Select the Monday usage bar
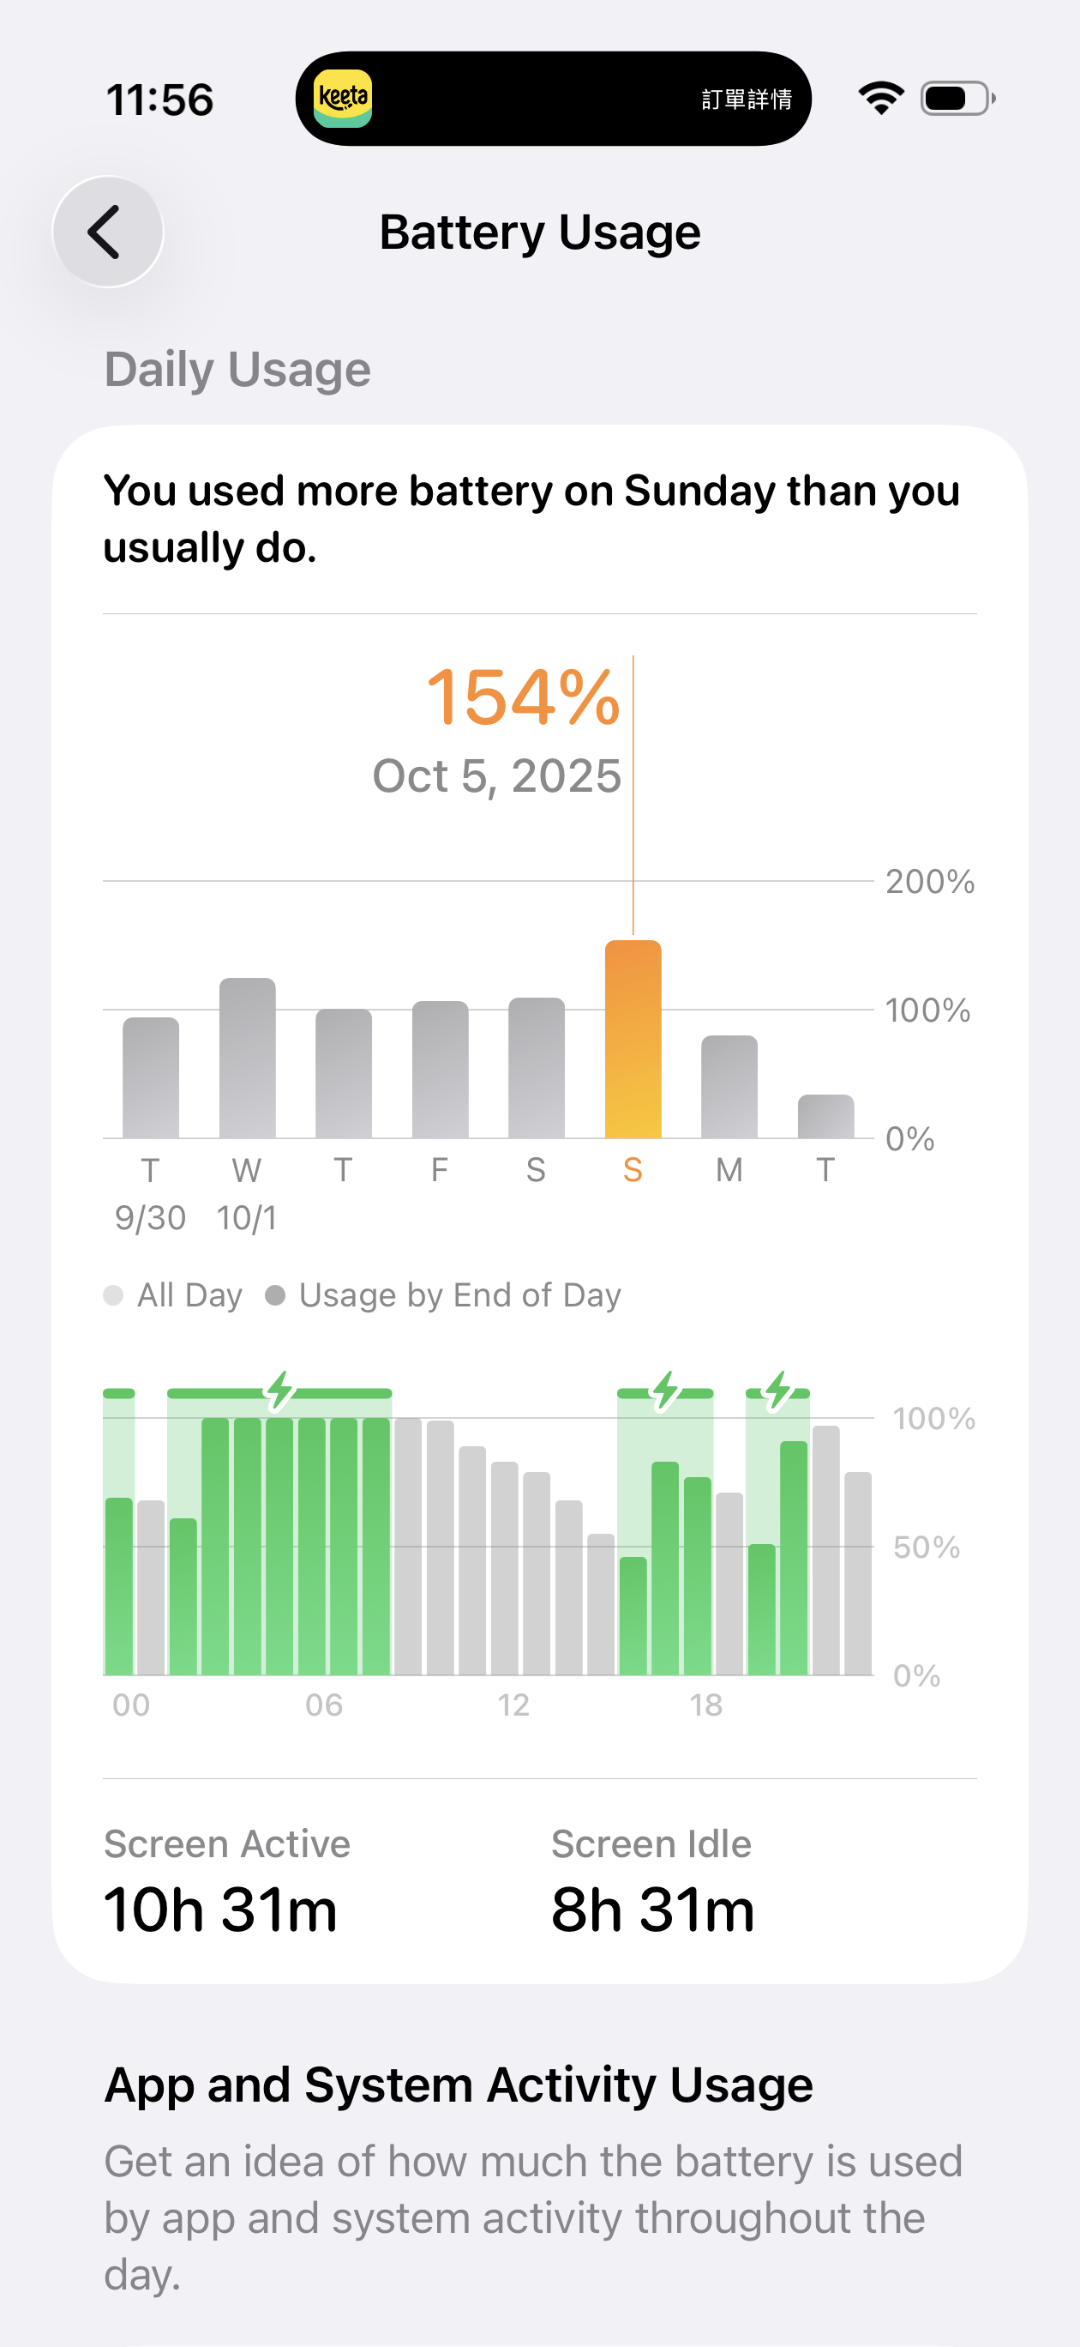Viewport: 1080px width, 2347px height. click(729, 1086)
